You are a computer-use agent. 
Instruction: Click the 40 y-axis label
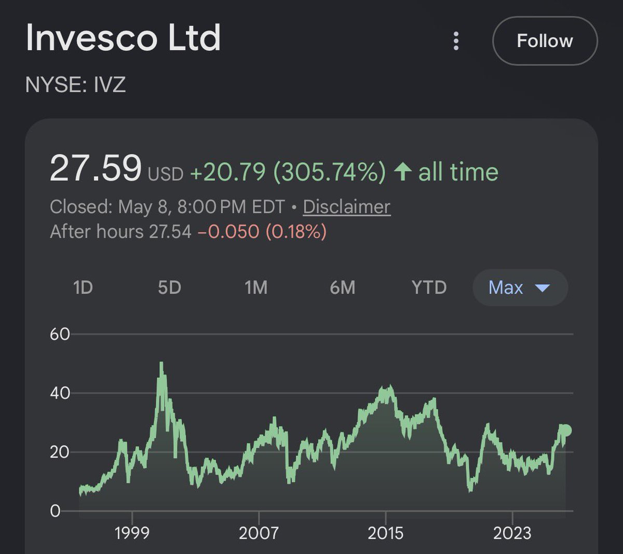60,393
